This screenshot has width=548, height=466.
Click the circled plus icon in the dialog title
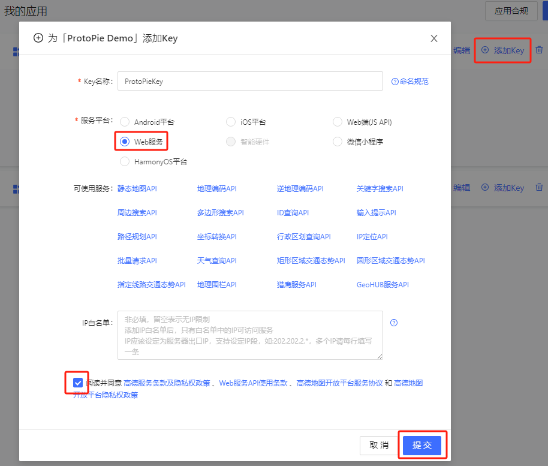[x=37, y=38]
